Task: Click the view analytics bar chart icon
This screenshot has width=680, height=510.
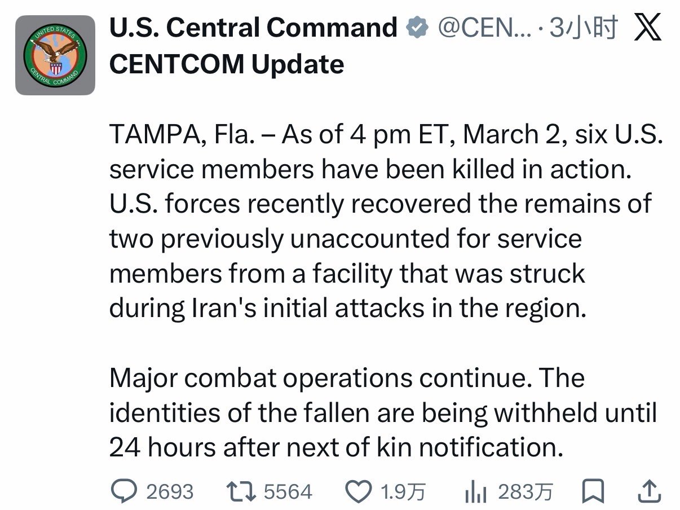Action: 475,493
